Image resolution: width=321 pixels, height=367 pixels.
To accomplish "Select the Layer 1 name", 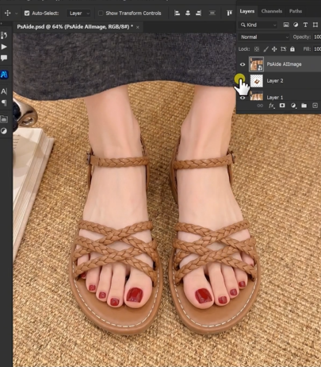I will (275, 98).
